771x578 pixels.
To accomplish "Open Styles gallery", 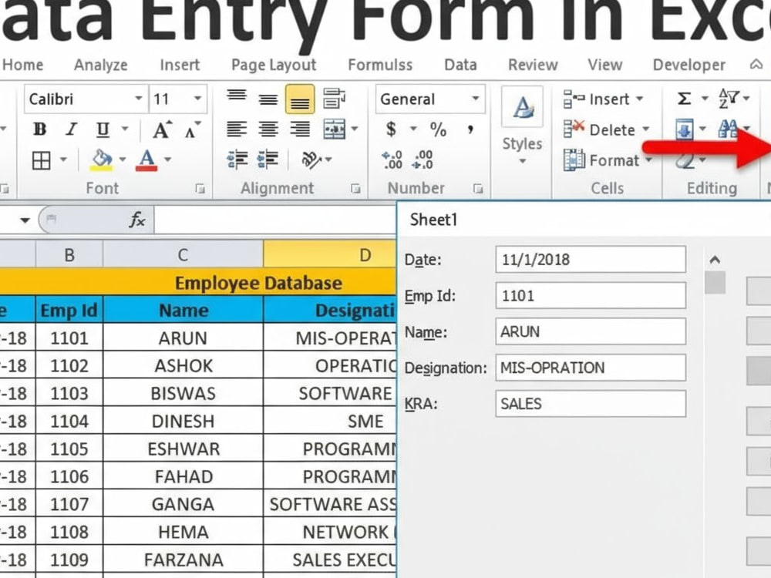I will point(522,126).
